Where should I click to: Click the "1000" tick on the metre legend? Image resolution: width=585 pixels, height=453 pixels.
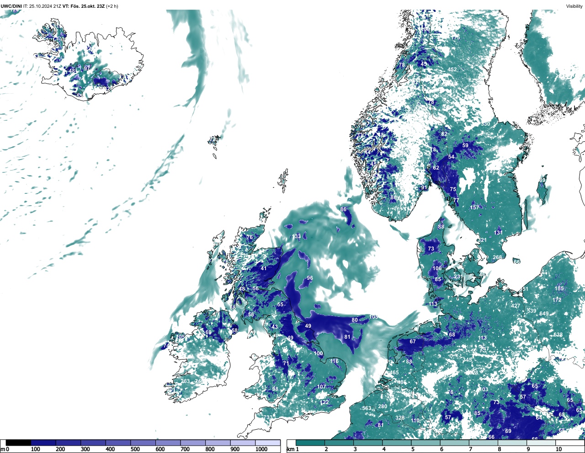point(261,449)
